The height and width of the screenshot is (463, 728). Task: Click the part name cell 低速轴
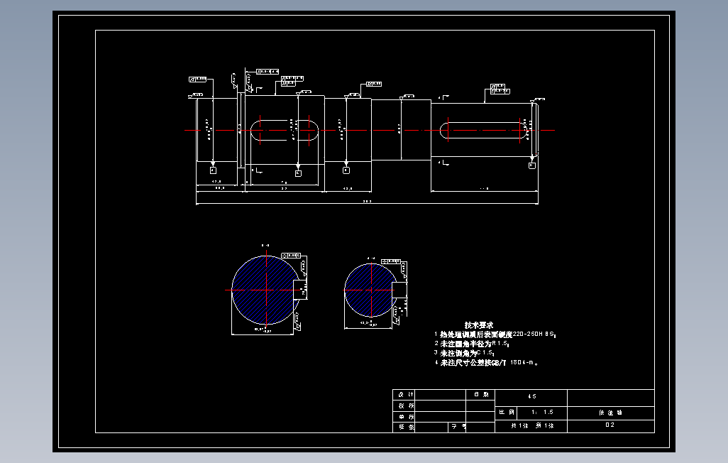tap(610, 413)
